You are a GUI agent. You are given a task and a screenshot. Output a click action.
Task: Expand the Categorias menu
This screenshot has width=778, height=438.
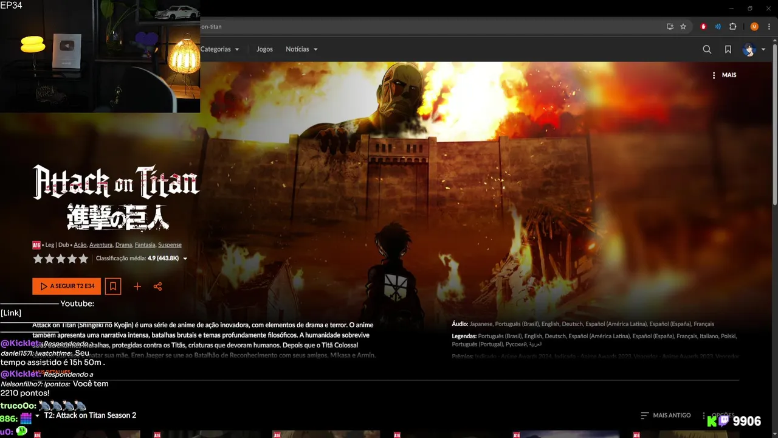219,49
